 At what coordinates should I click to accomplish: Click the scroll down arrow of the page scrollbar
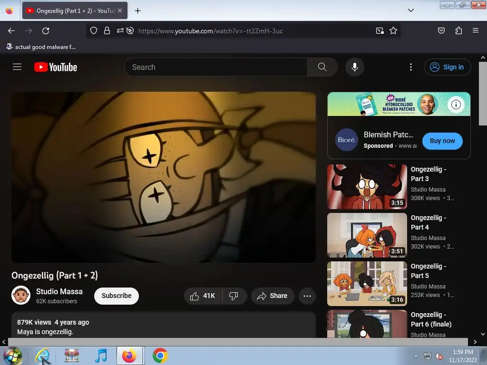point(483,334)
